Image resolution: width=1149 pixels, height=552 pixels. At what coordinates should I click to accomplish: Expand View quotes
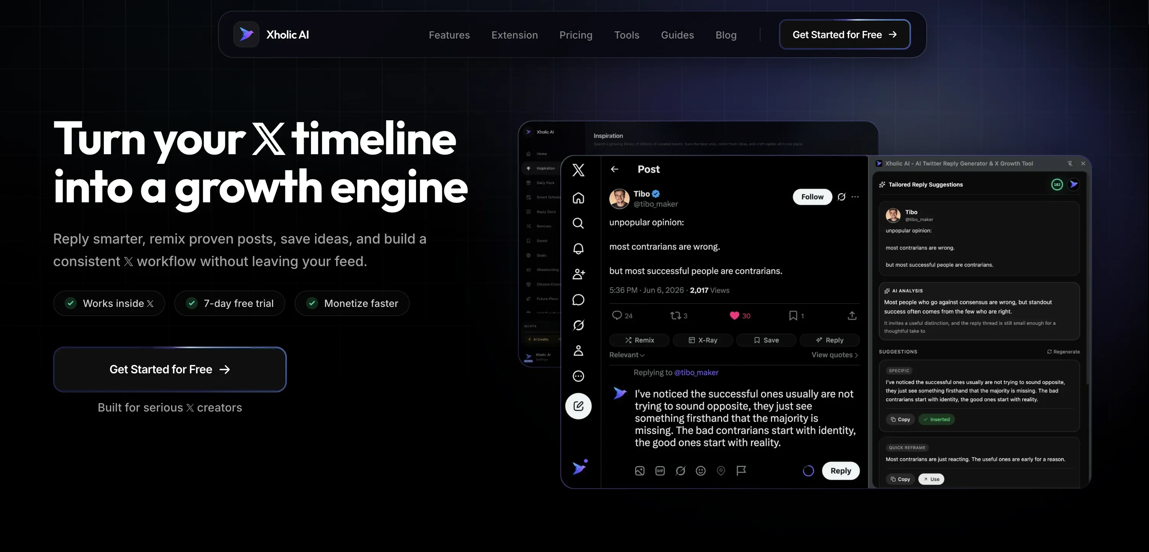point(835,355)
